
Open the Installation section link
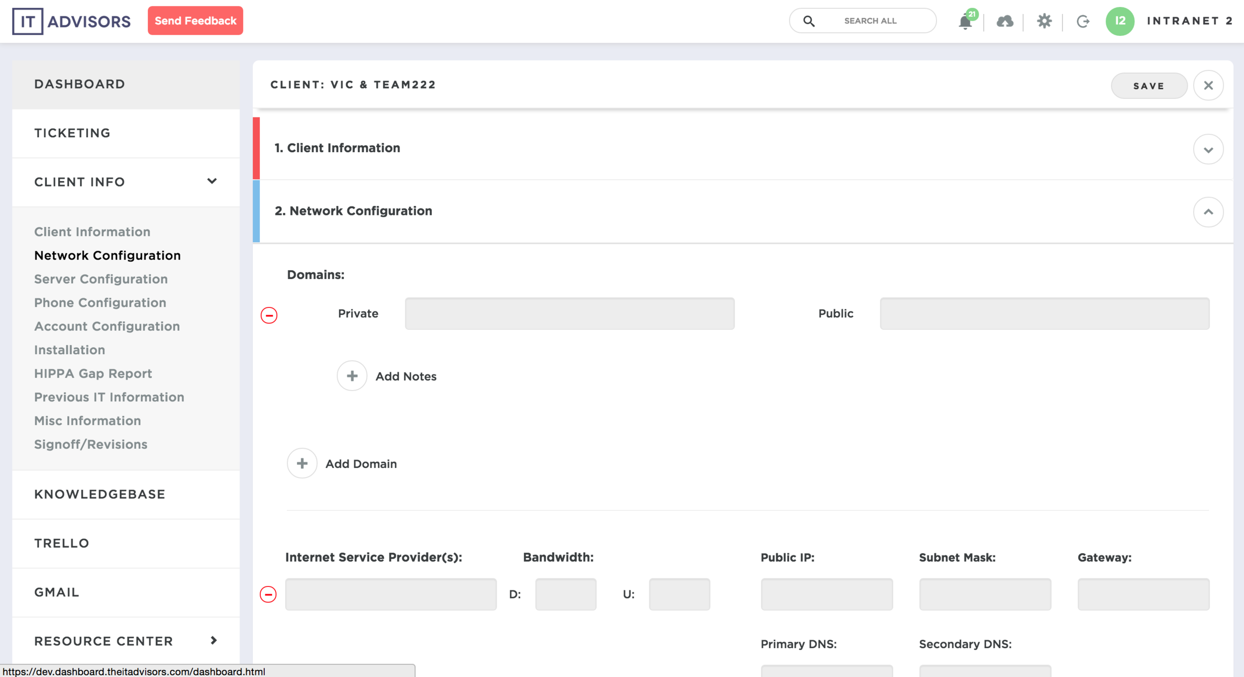(x=70, y=350)
